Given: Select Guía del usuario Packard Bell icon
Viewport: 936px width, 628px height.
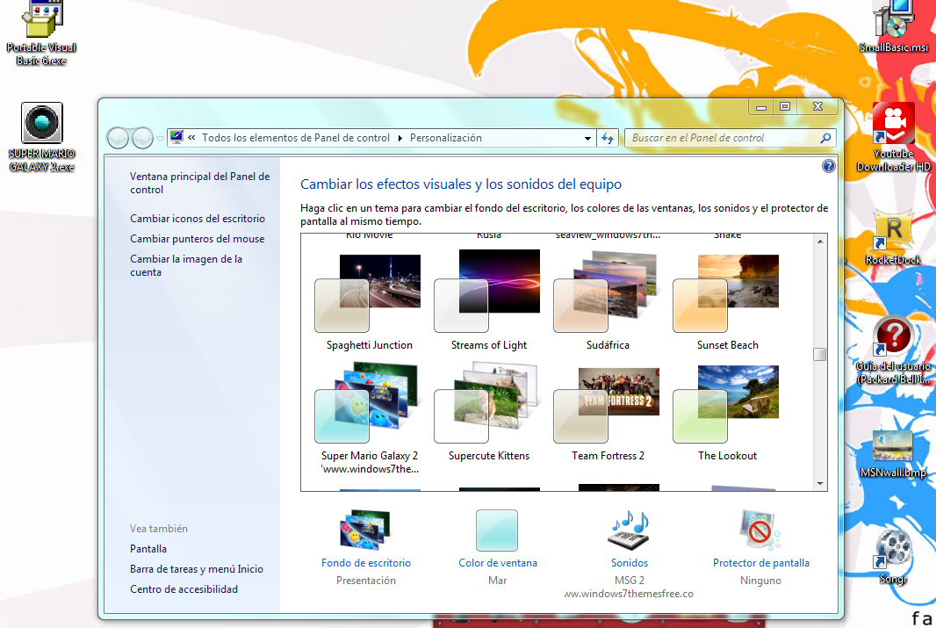Looking at the screenshot, I should (x=894, y=350).
